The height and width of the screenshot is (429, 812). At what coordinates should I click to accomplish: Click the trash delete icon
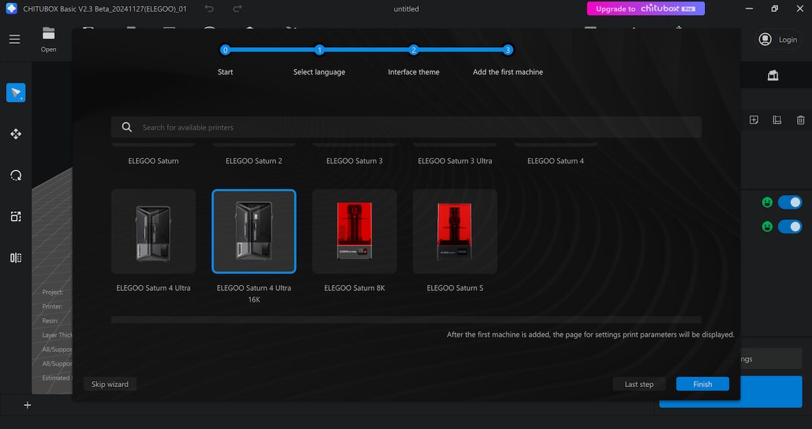800,120
